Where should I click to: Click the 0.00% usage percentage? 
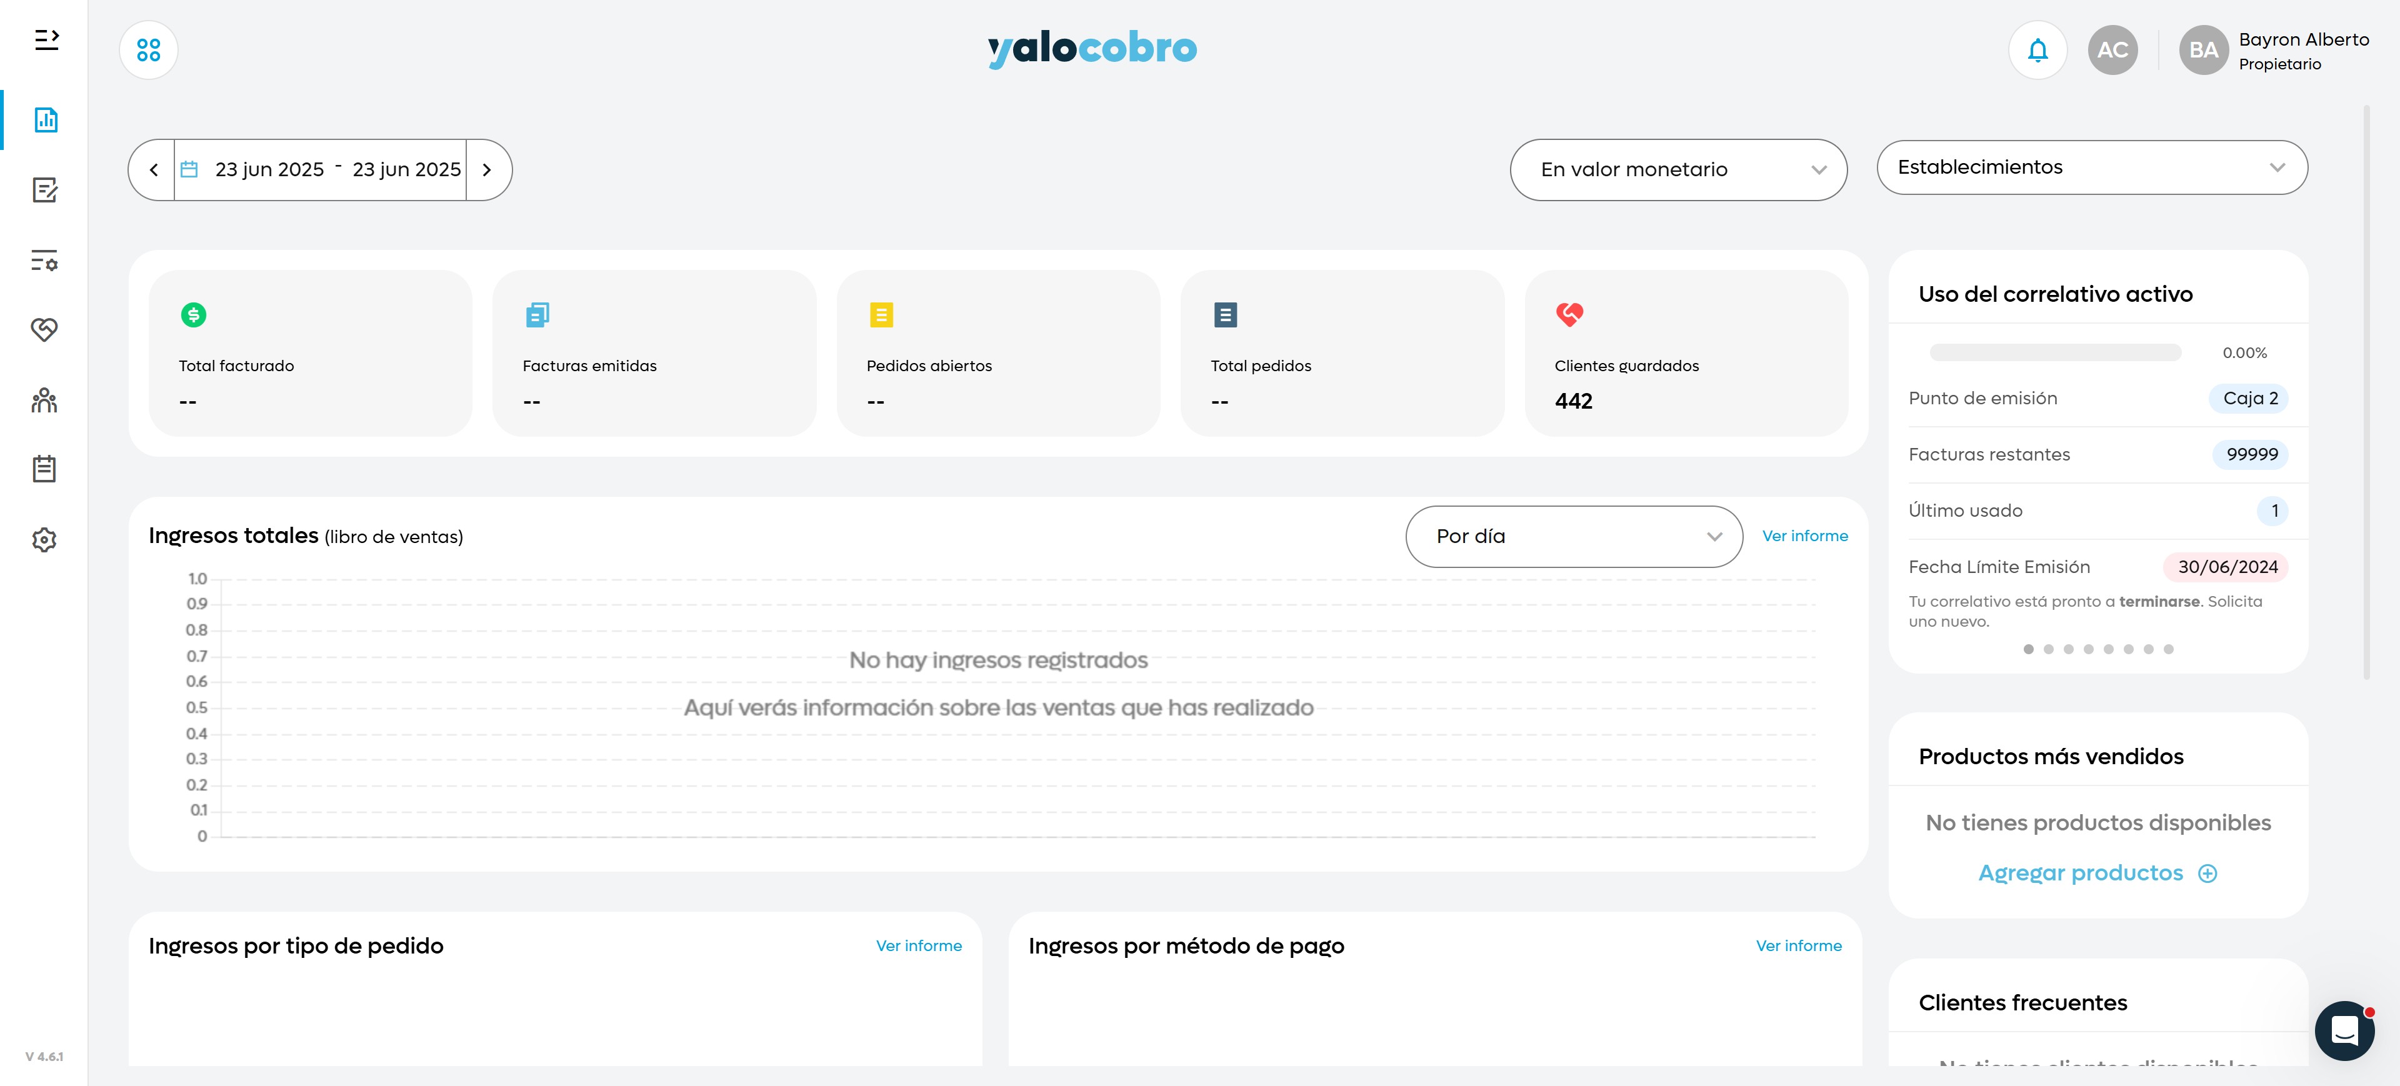(2244, 353)
